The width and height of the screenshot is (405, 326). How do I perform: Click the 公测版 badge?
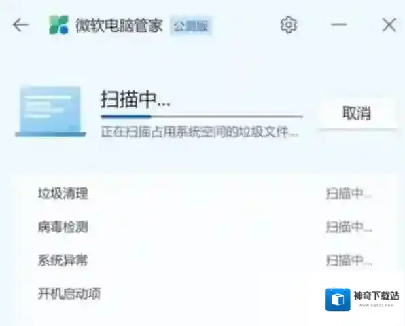pos(191,26)
